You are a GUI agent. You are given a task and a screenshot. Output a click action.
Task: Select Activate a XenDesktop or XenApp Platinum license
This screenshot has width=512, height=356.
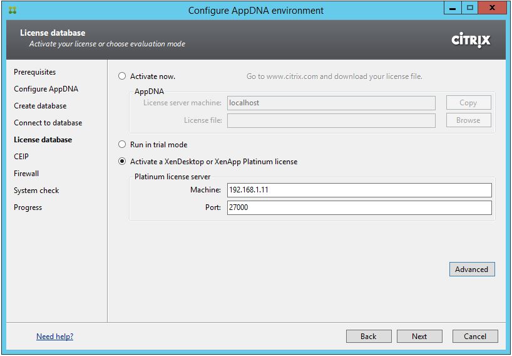pyautogui.click(x=123, y=162)
